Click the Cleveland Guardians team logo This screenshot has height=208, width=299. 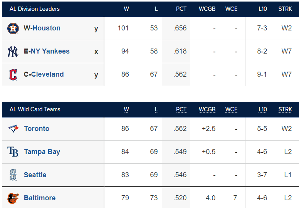(13, 75)
